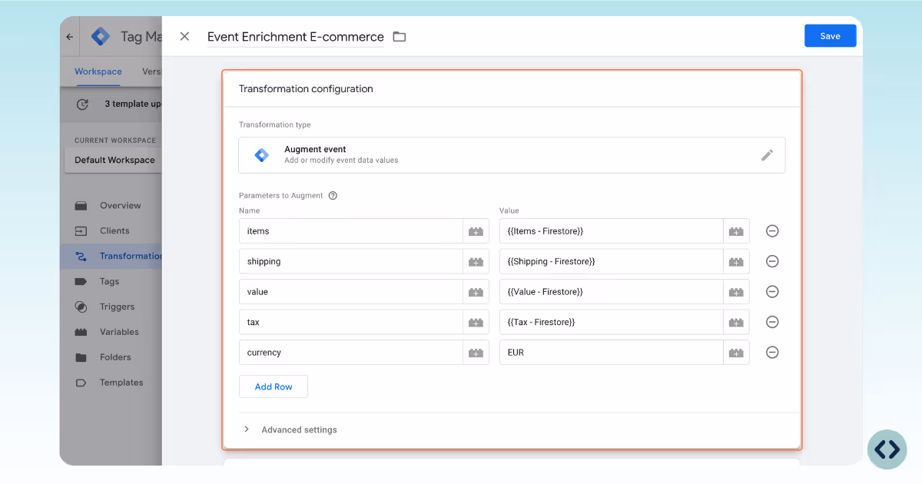Open the variable picker for the value name
The image size is (922, 484).
pyautogui.click(x=476, y=292)
